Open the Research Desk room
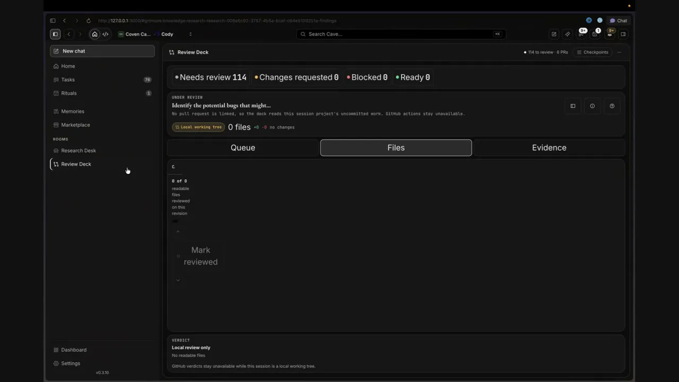The height and width of the screenshot is (382, 679). 102,151
